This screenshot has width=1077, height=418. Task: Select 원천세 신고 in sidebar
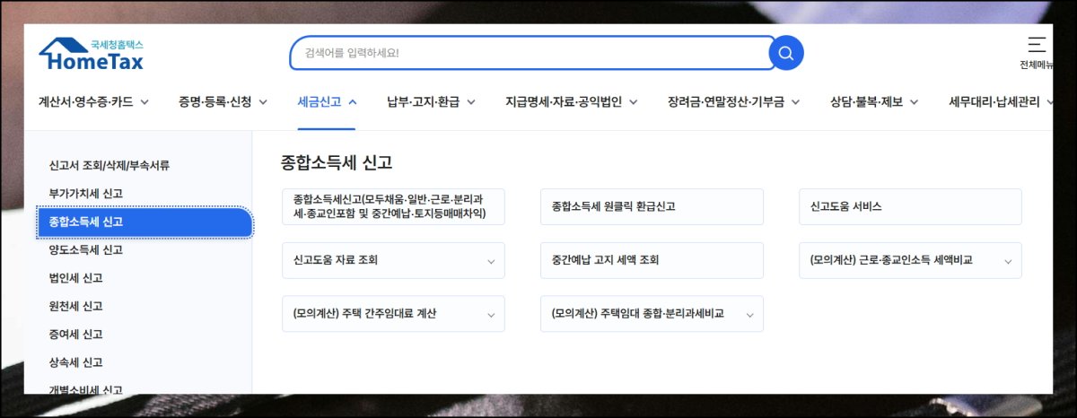point(75,306)
